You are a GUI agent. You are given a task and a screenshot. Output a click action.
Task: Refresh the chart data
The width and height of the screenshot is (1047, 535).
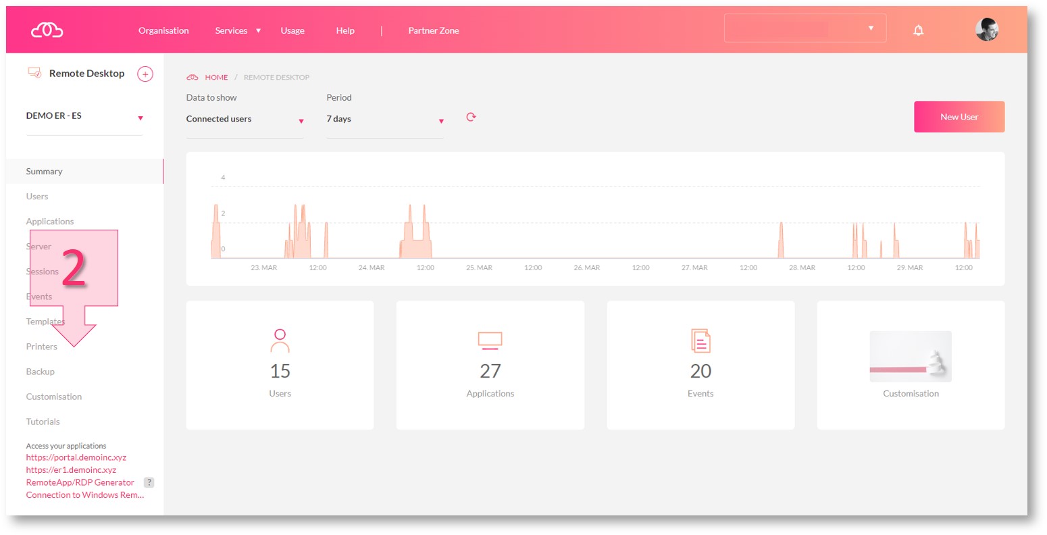coord(471,118)
